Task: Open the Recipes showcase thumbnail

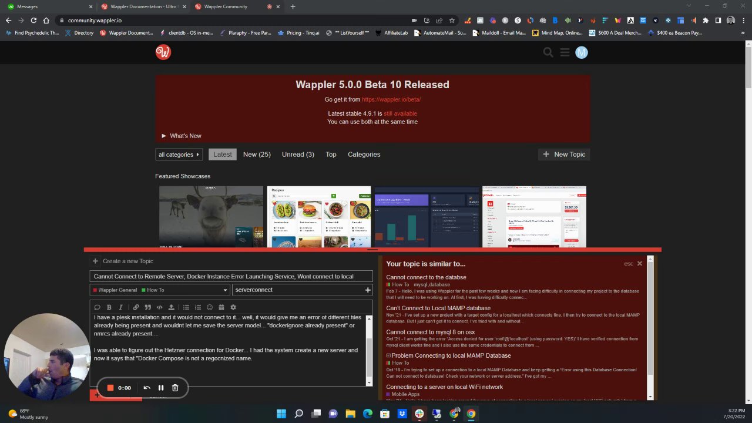Action: (319, 217)
